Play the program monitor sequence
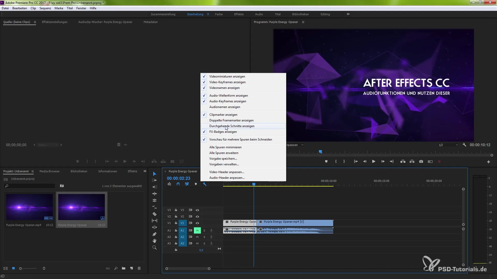 pyautogui.click(x=374, y=161)
